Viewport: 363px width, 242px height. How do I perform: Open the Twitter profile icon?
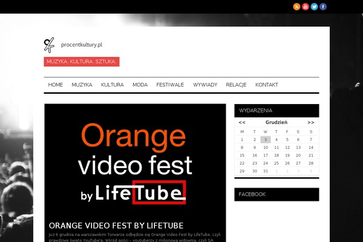point(314,7)
